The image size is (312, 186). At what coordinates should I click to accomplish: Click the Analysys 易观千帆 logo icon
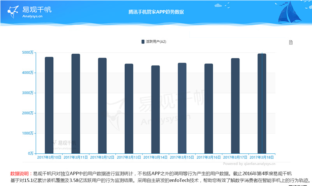pos(13,12)
